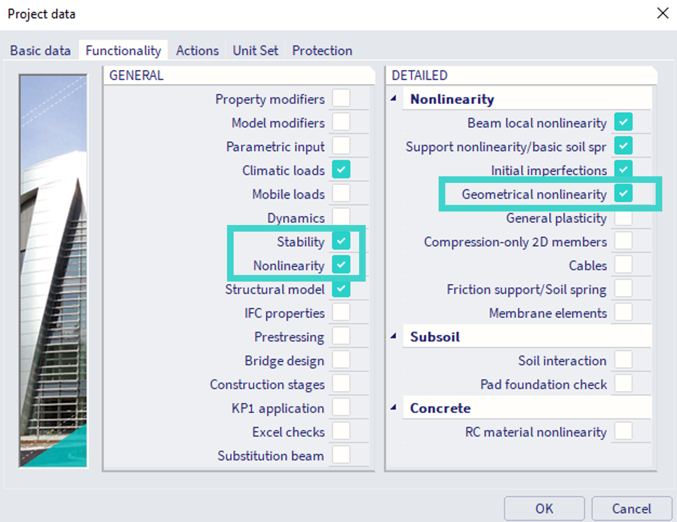Screen dimensions: 677x522
Task: Enable the Property modifiers checkbox
Action: [x=341, y=98]
